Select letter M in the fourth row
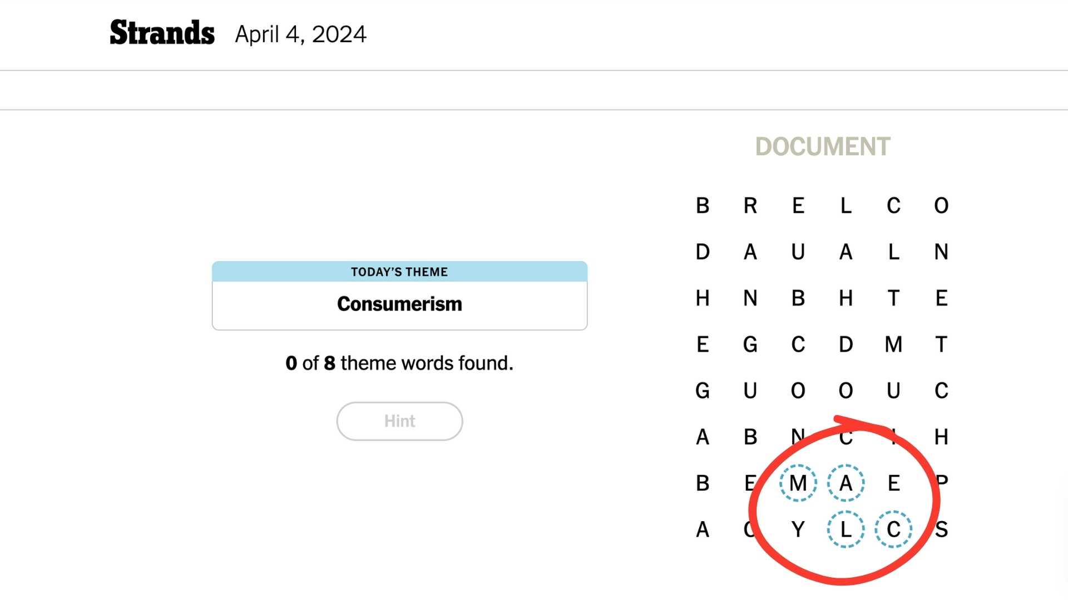The height and width of the screenshot is (600, 1068). pos(893,344)
